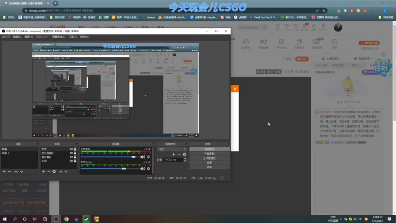
Task: Expand the 主播投稿 chevron link on Douyu
Action: [331, 59]
